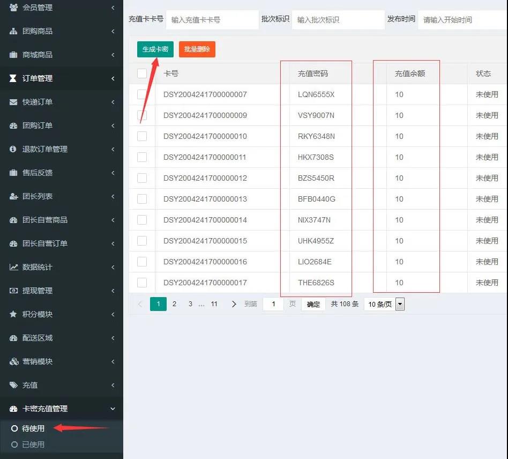
Task: Click the 订单管理 hourglass icon
Action: [x=13, y=78]
